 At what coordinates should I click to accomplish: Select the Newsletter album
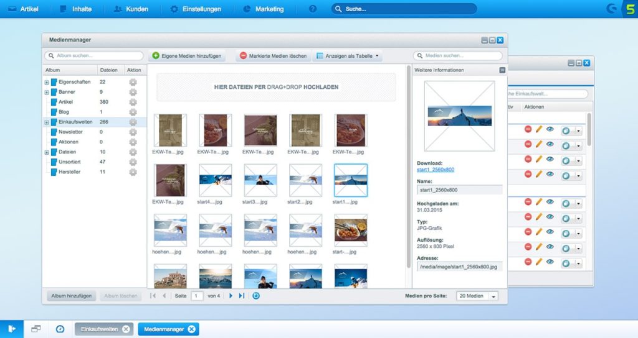tap(70, 132)
